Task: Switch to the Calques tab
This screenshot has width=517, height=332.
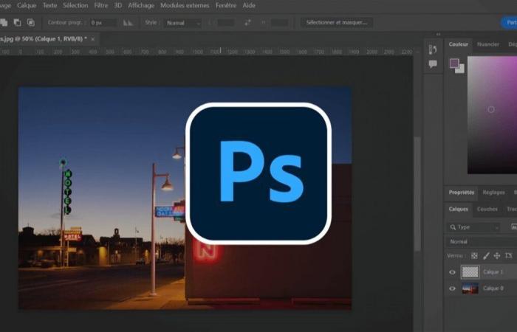Action: [459, 209]
